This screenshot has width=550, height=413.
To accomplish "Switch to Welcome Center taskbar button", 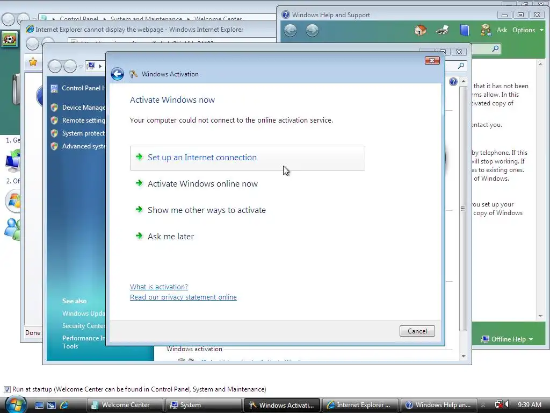I will 125,405.
